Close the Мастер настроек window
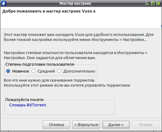 (x=159, y=3)
